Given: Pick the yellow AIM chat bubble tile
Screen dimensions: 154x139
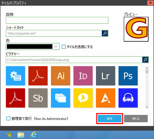Looking at the screenshot, I should [83, 98].
